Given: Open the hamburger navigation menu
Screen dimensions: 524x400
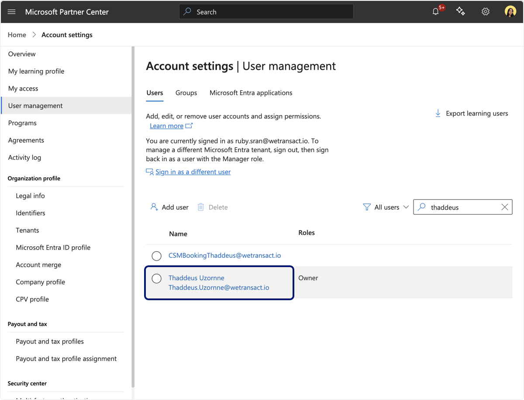Looking at the screenshot, I should coord(12,12).
